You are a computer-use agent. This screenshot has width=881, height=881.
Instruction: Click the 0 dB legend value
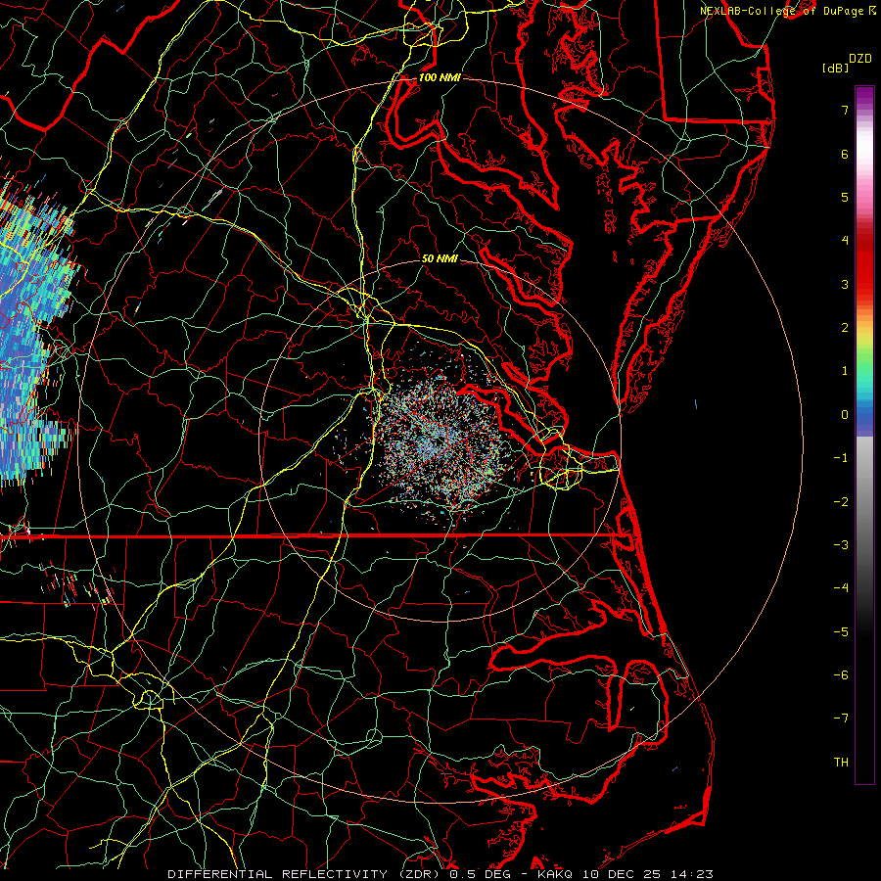pos(845,415)
